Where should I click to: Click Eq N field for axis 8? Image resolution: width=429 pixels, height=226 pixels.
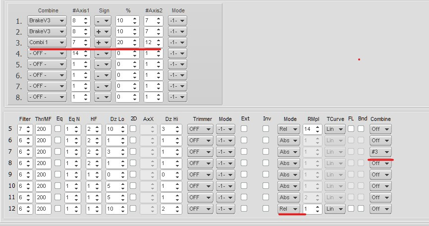point(73,164)
